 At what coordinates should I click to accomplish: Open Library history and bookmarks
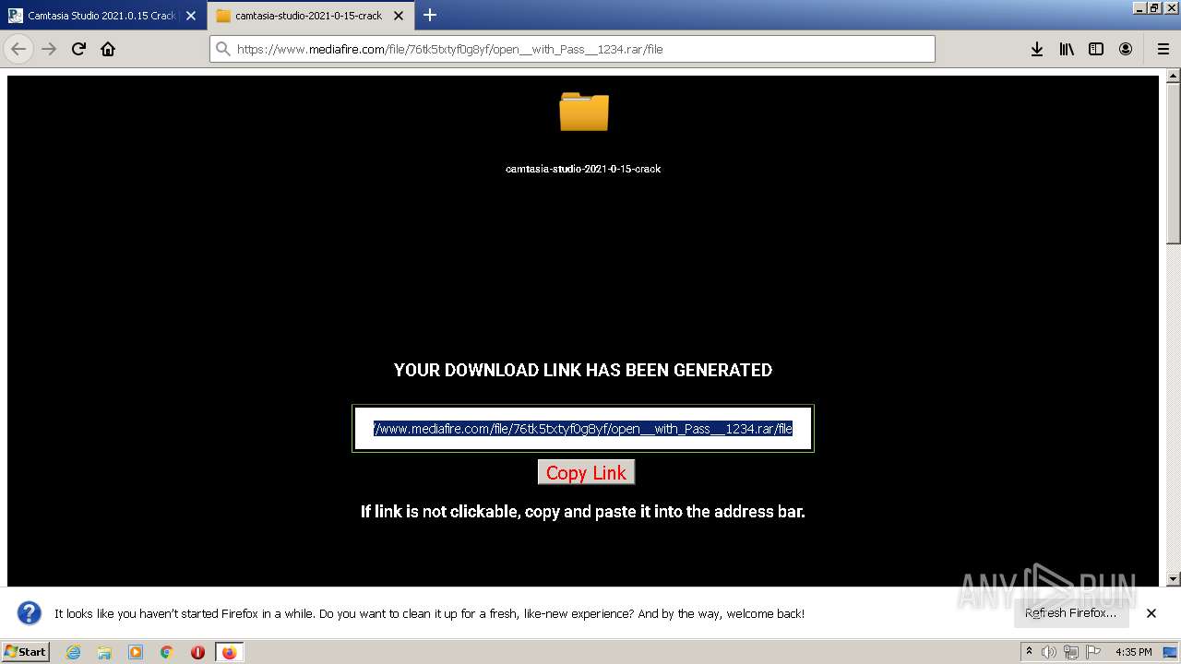1067,49
